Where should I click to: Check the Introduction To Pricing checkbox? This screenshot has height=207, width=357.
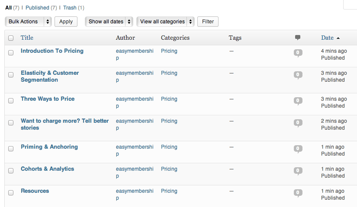(11, 53)
